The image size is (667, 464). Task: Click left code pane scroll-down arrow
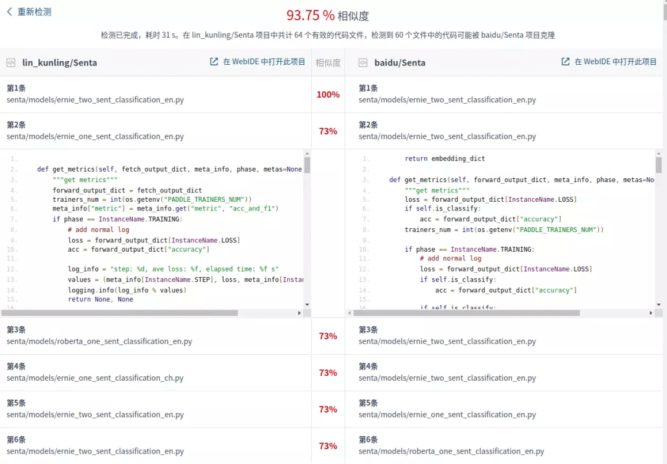[307, 305]
